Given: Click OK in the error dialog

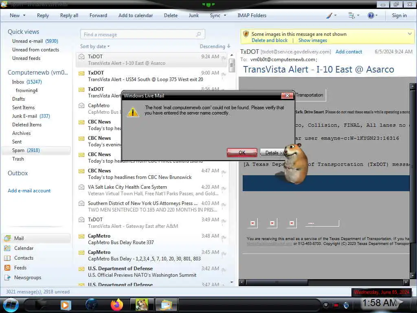Looking at the screenshot, I should coord(242,153).
